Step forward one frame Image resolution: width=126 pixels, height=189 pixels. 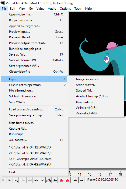point(36,180)
